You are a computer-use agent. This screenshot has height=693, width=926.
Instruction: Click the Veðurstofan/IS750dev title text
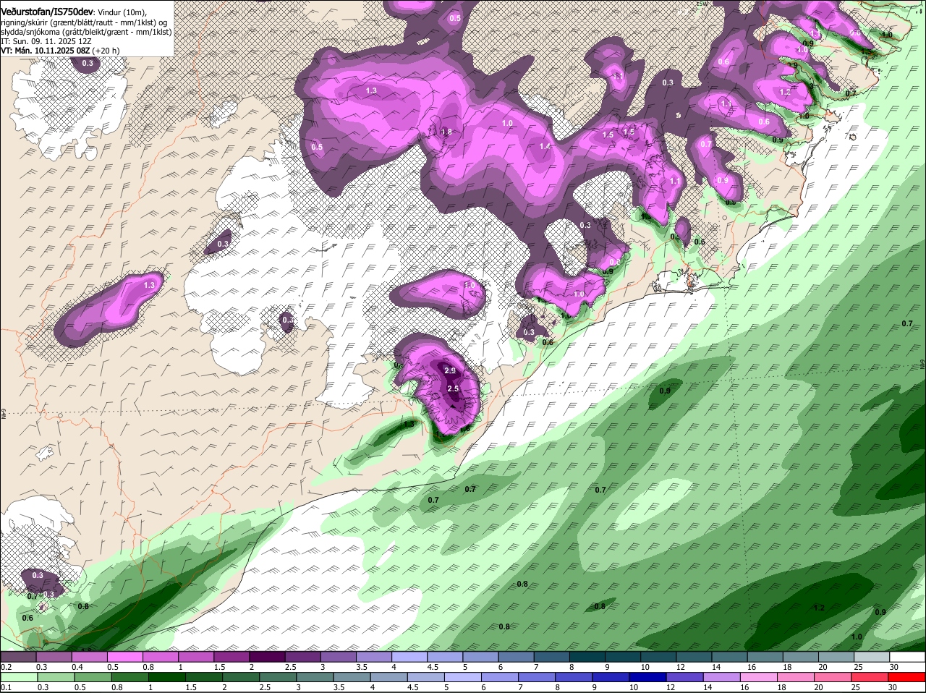[47, 11]
